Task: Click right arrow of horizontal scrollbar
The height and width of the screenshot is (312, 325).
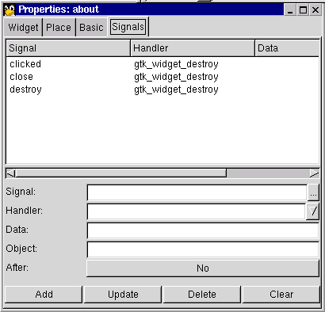Action: (315, 173)
